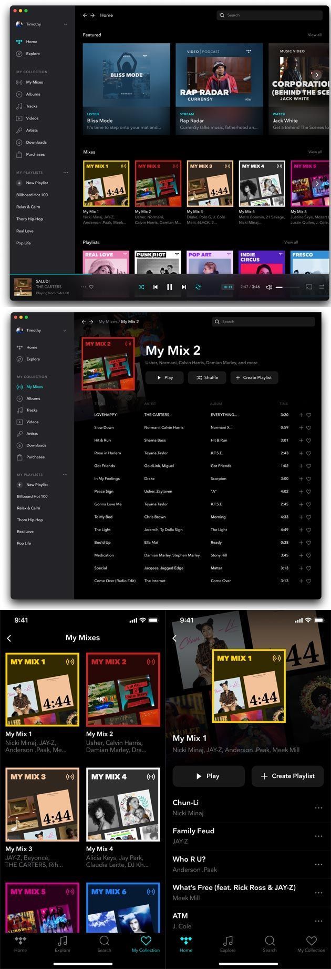Open the cast to device icon
331x969 pixels.
point(308,287)
